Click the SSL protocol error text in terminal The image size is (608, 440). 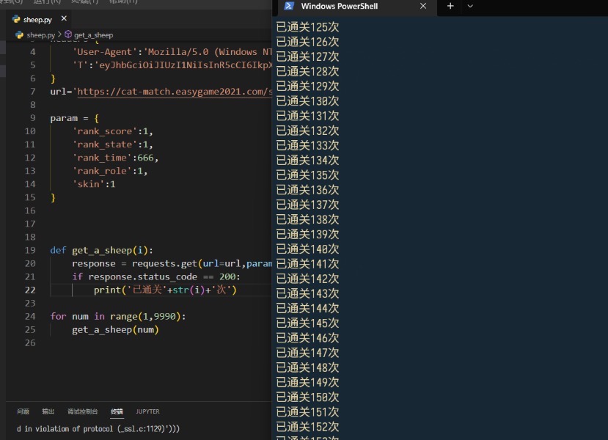pos(98,428)
